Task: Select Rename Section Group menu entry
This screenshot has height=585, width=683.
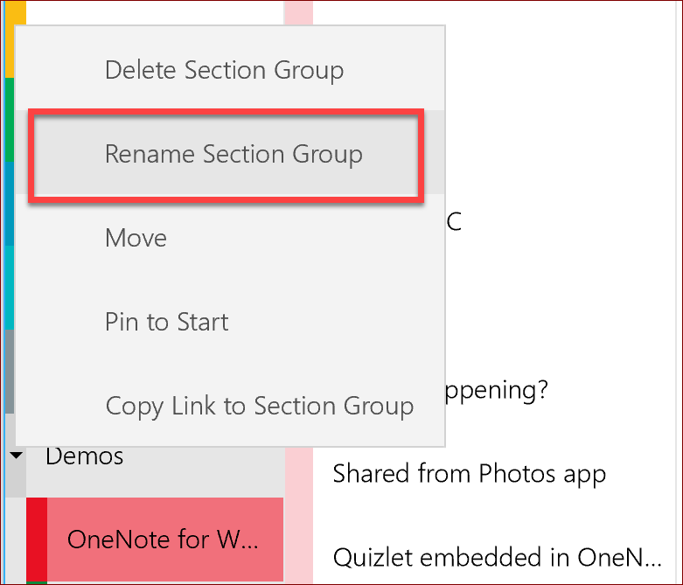Action: 233,155
